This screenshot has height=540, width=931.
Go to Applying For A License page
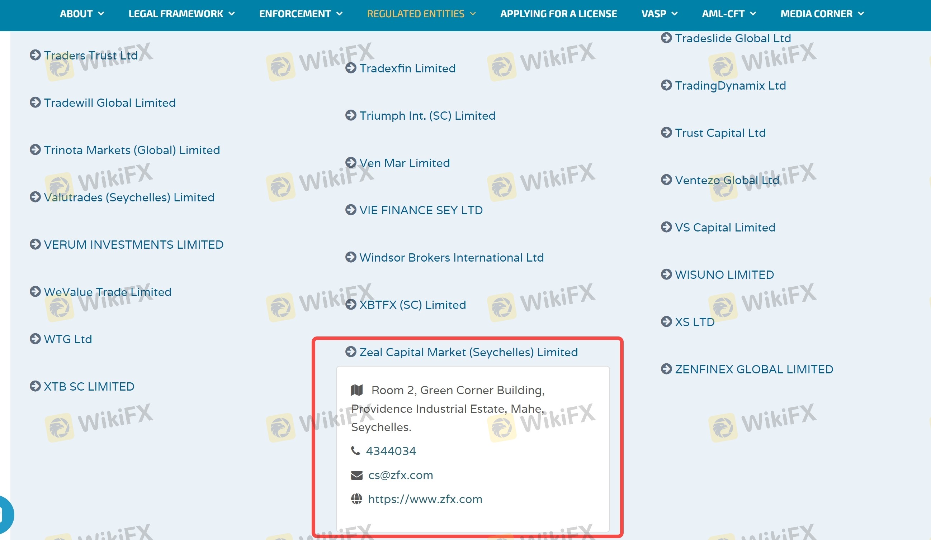558,14
